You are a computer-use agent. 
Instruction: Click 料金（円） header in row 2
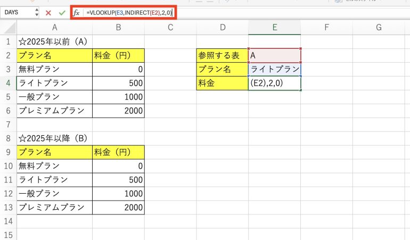pos(118,55)
